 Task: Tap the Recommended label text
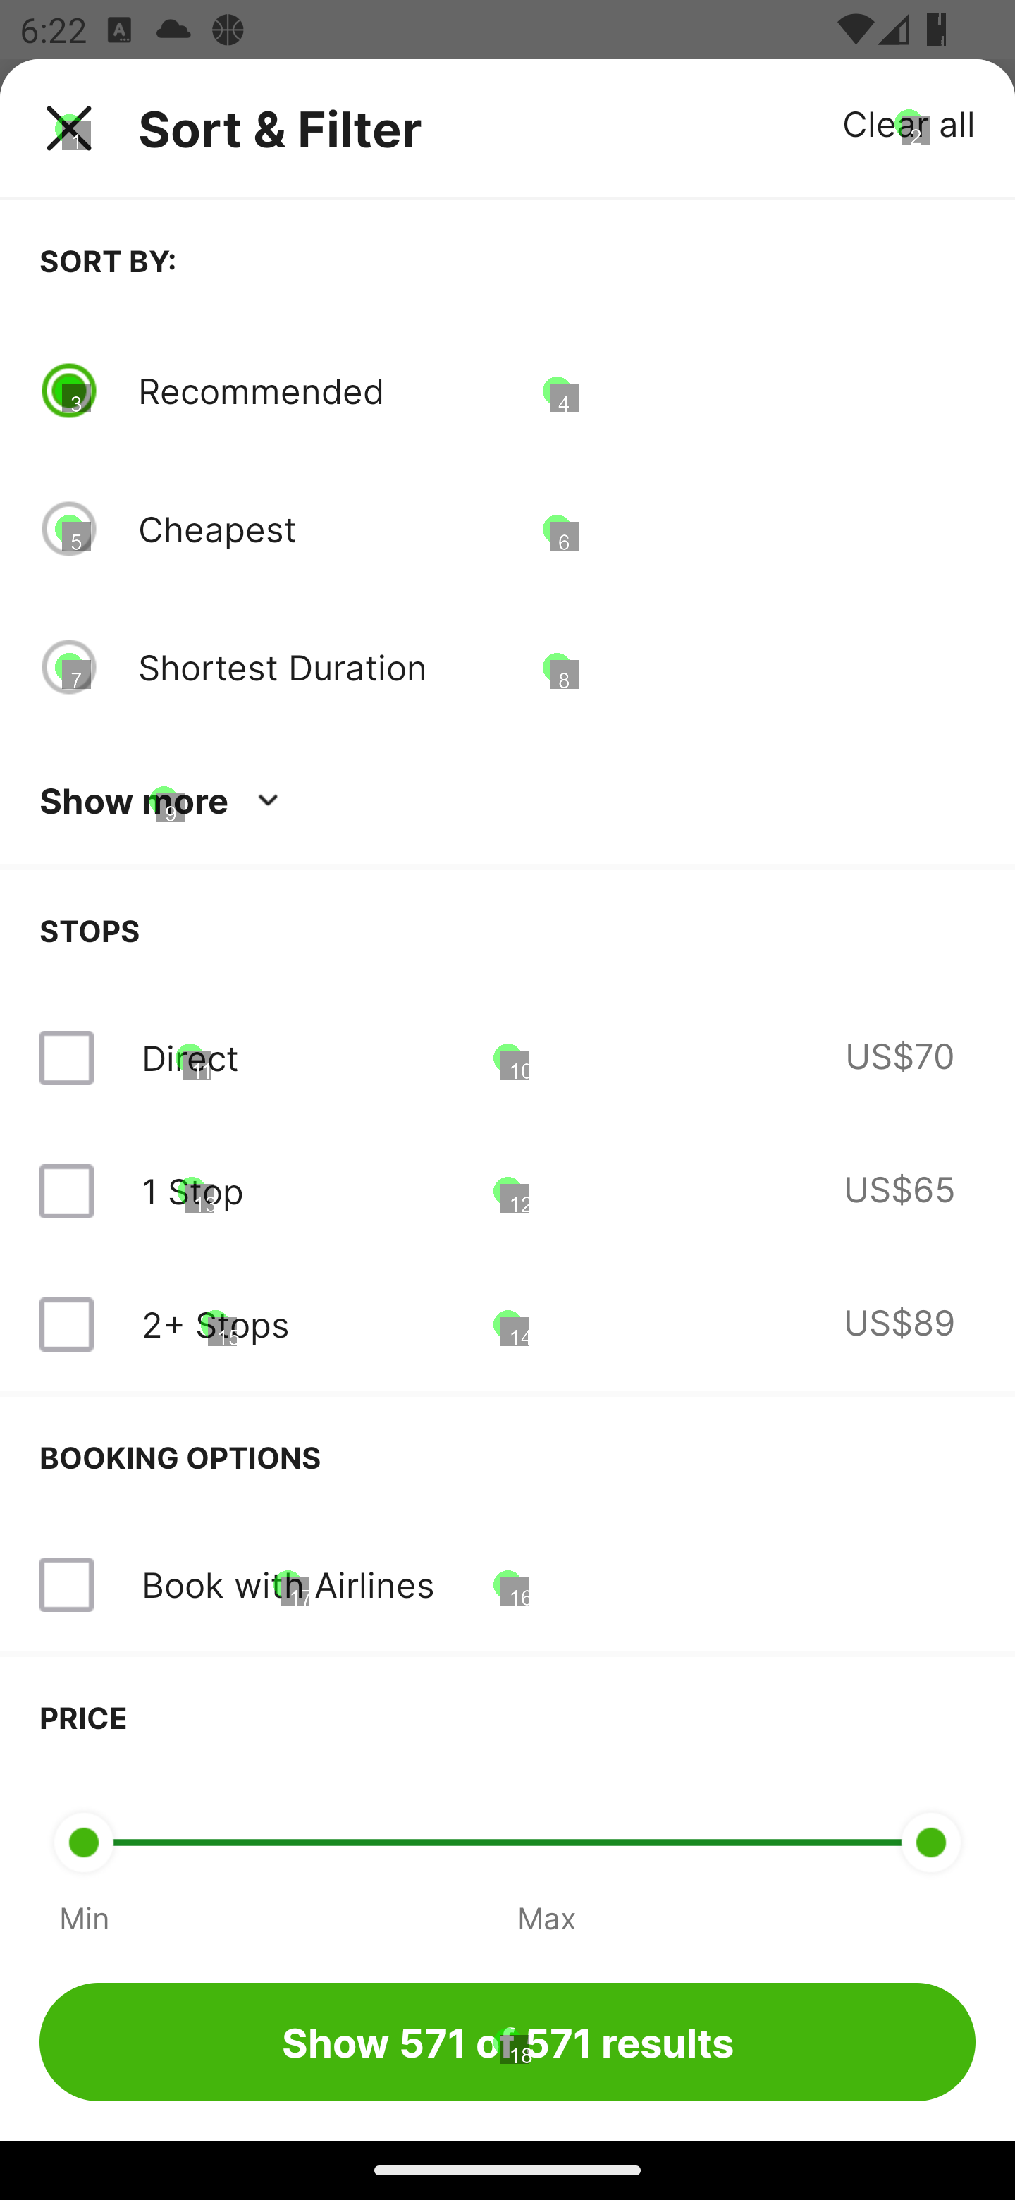pos(262,391)
